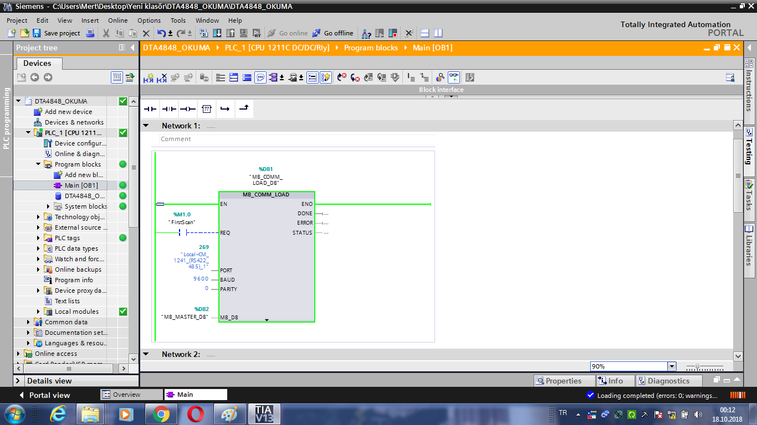Click the Network 1 comment field

point(296,139)
